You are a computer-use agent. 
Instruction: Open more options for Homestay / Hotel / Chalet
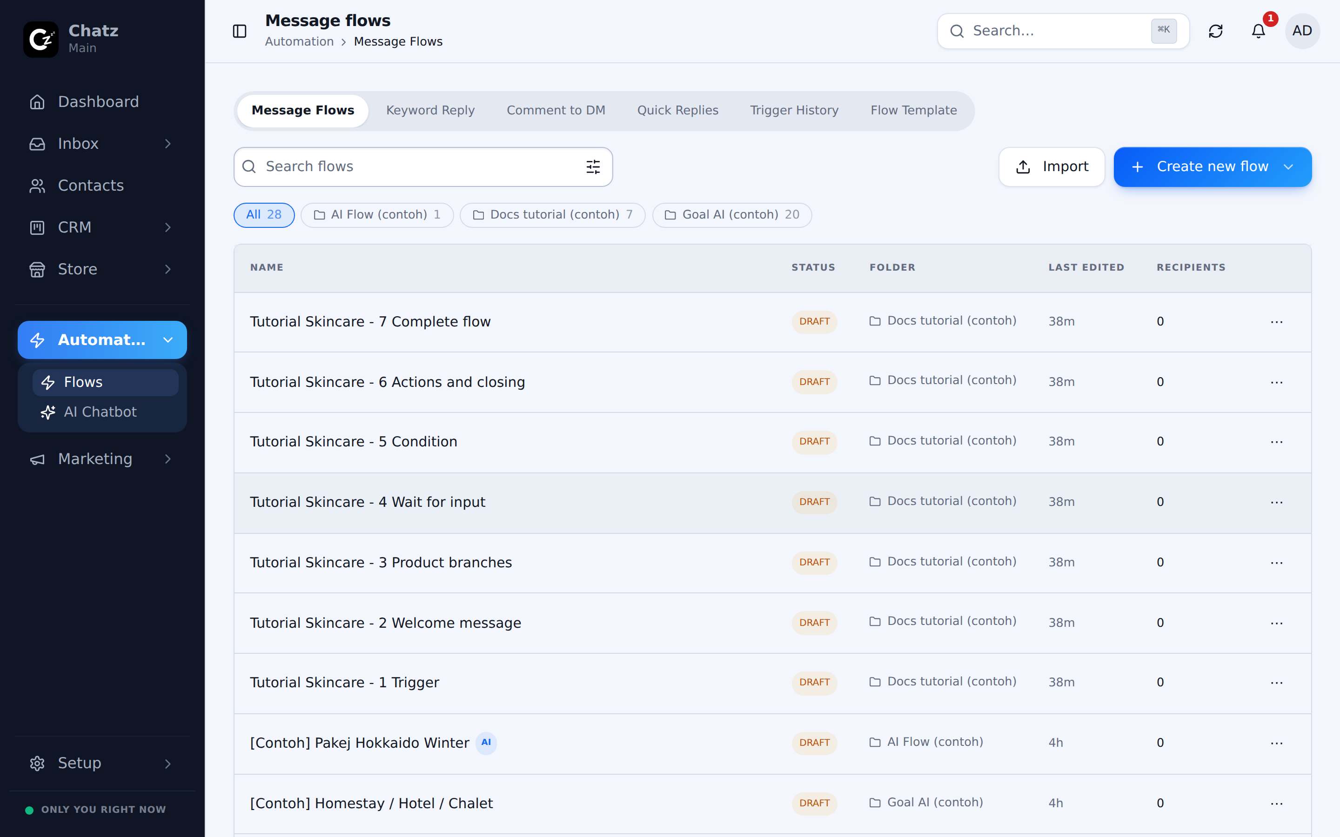1277,803
